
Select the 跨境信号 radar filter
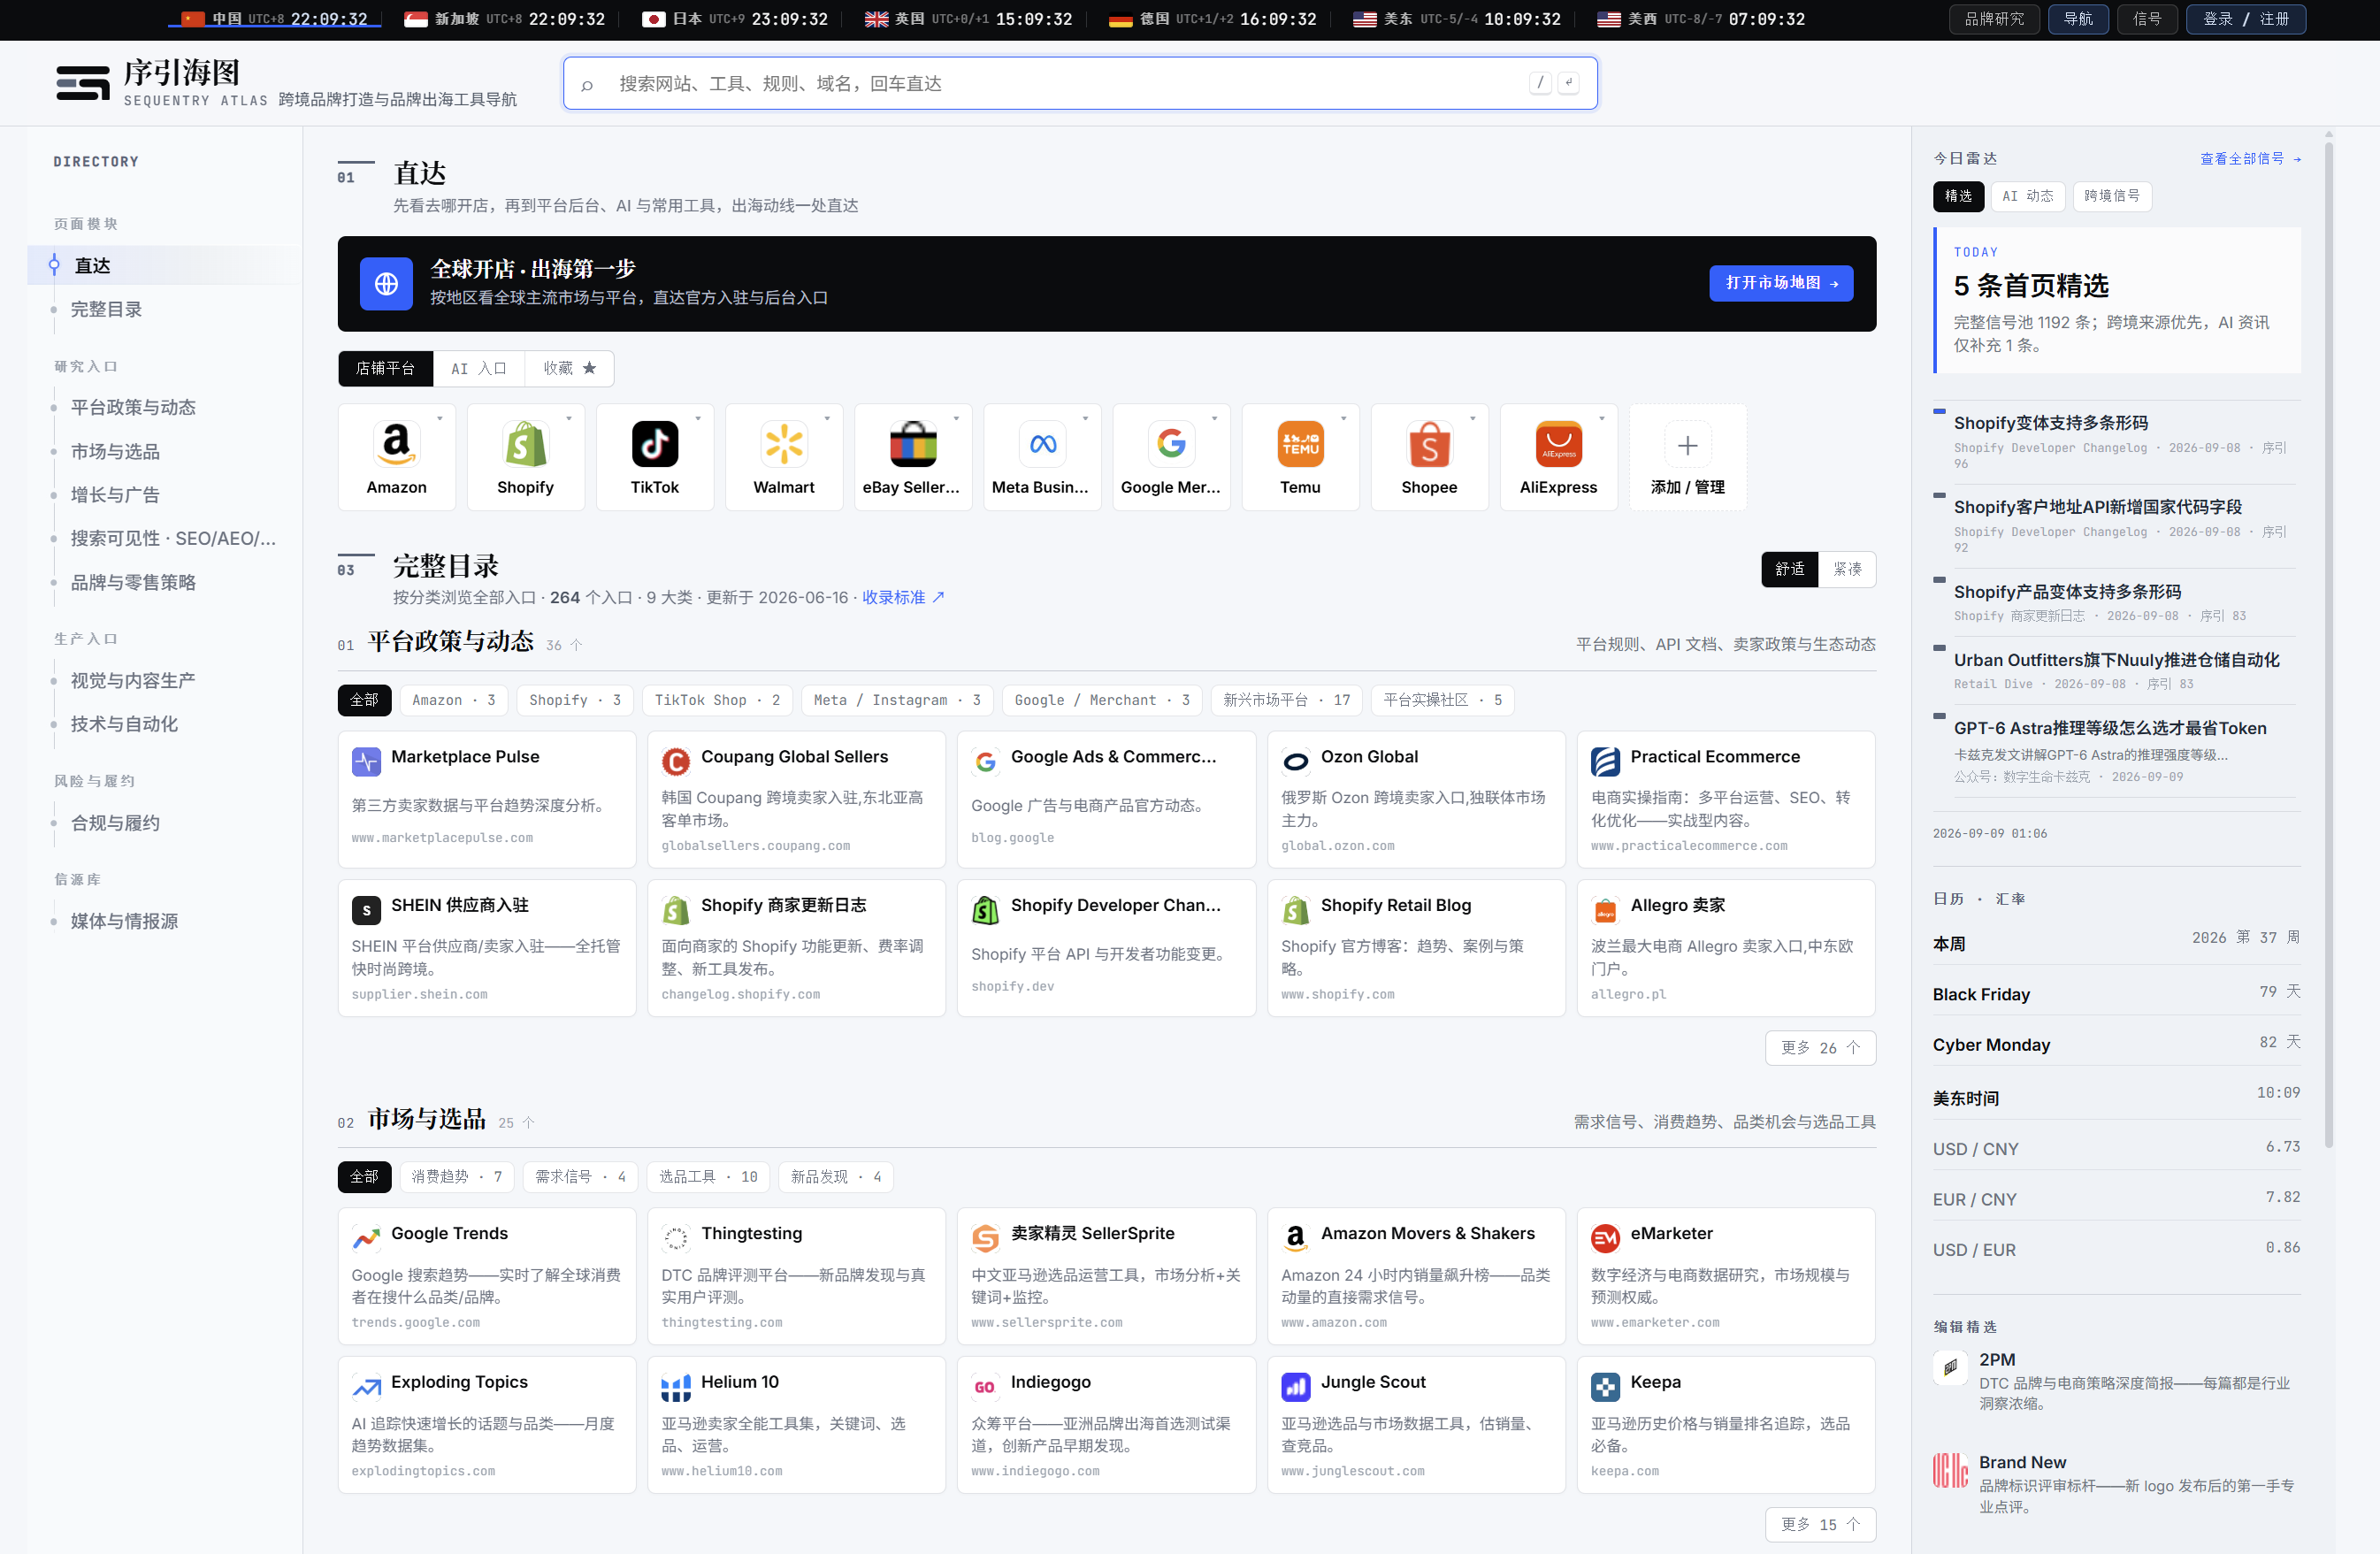click(x=2112, y=196)
